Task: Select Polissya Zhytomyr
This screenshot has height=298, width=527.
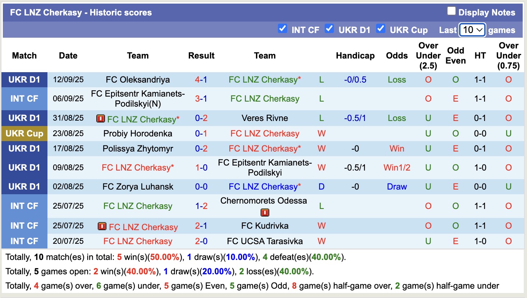Action: tap(138, 148)
